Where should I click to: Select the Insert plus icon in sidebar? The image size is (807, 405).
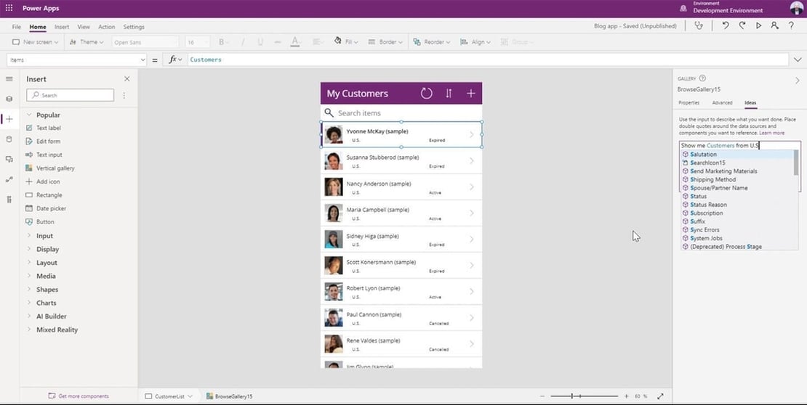(9, 119)
